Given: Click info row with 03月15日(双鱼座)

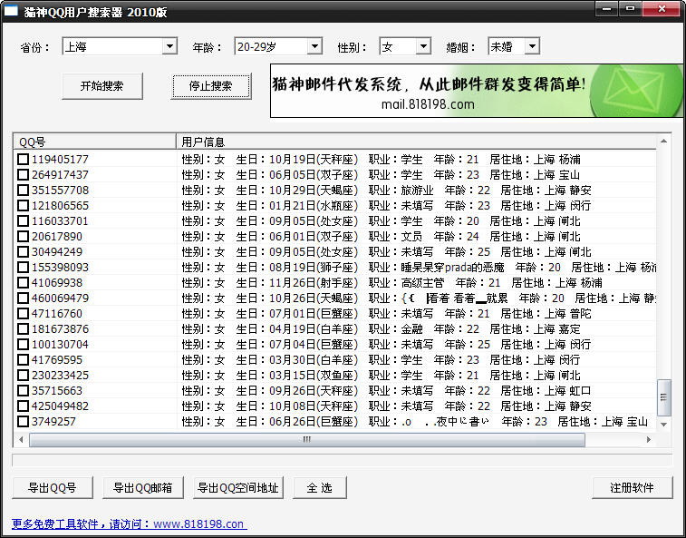Looking at the screenshot, I should [382, 376].
